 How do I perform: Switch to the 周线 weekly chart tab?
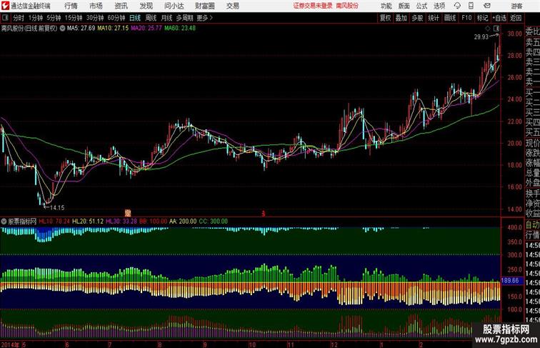(x=151, y=18)
